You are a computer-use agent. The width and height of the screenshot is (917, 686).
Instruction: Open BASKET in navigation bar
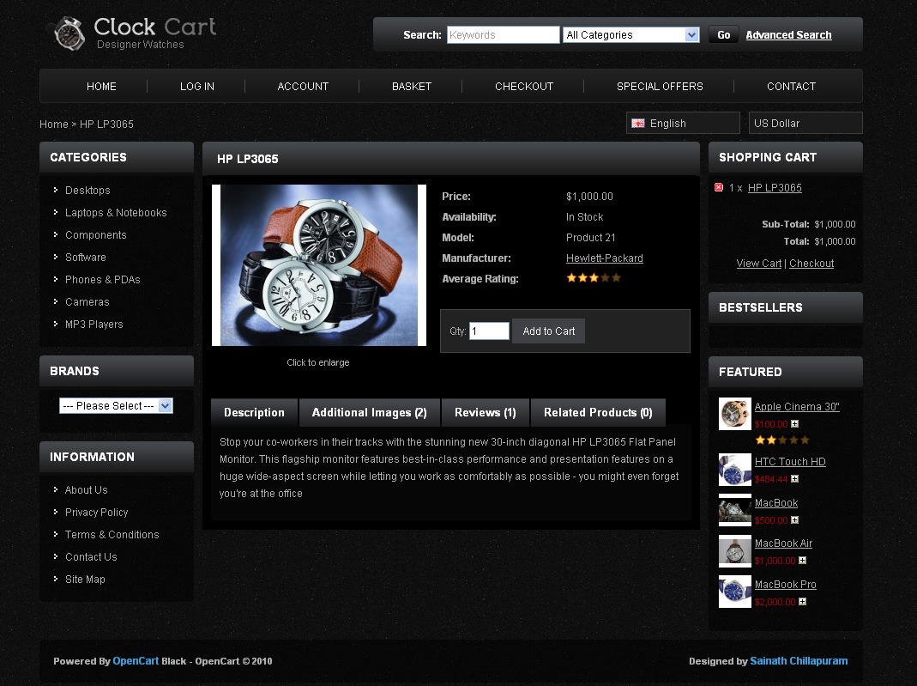[412, 87]
